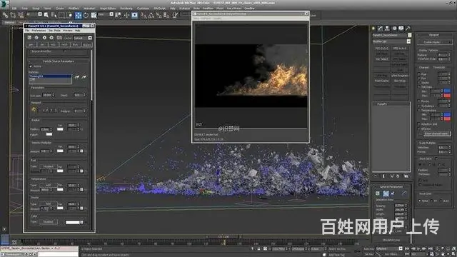Open Preferences menu in FumeFX window
The image size is (457, 257).
pos(39,30)
